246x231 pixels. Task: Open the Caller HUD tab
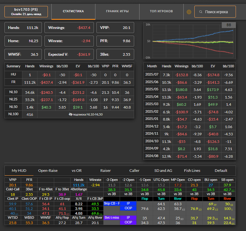[x=134, y=171]
